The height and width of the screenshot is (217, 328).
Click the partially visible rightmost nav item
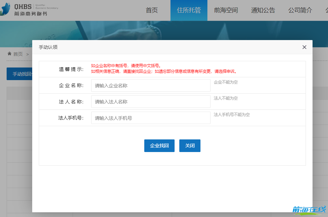click(x=326, y=10)
